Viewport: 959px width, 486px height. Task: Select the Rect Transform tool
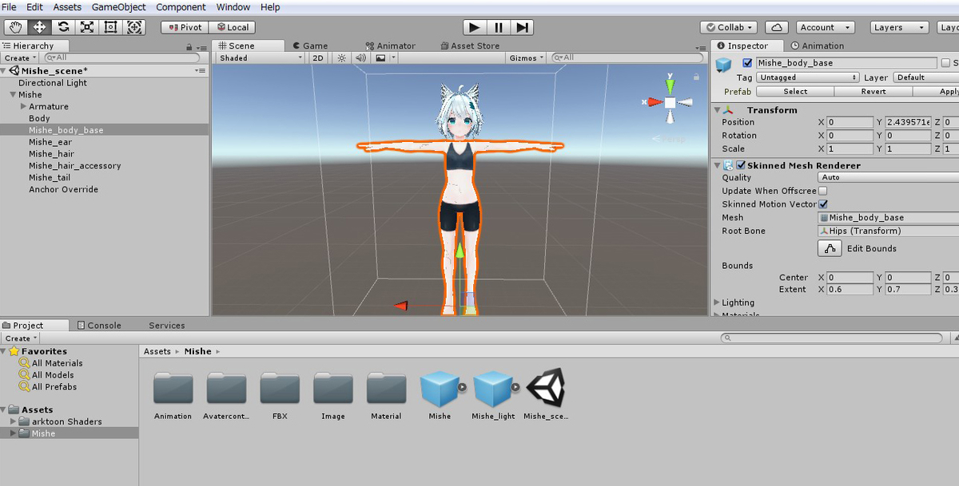(x=111, y=27)
